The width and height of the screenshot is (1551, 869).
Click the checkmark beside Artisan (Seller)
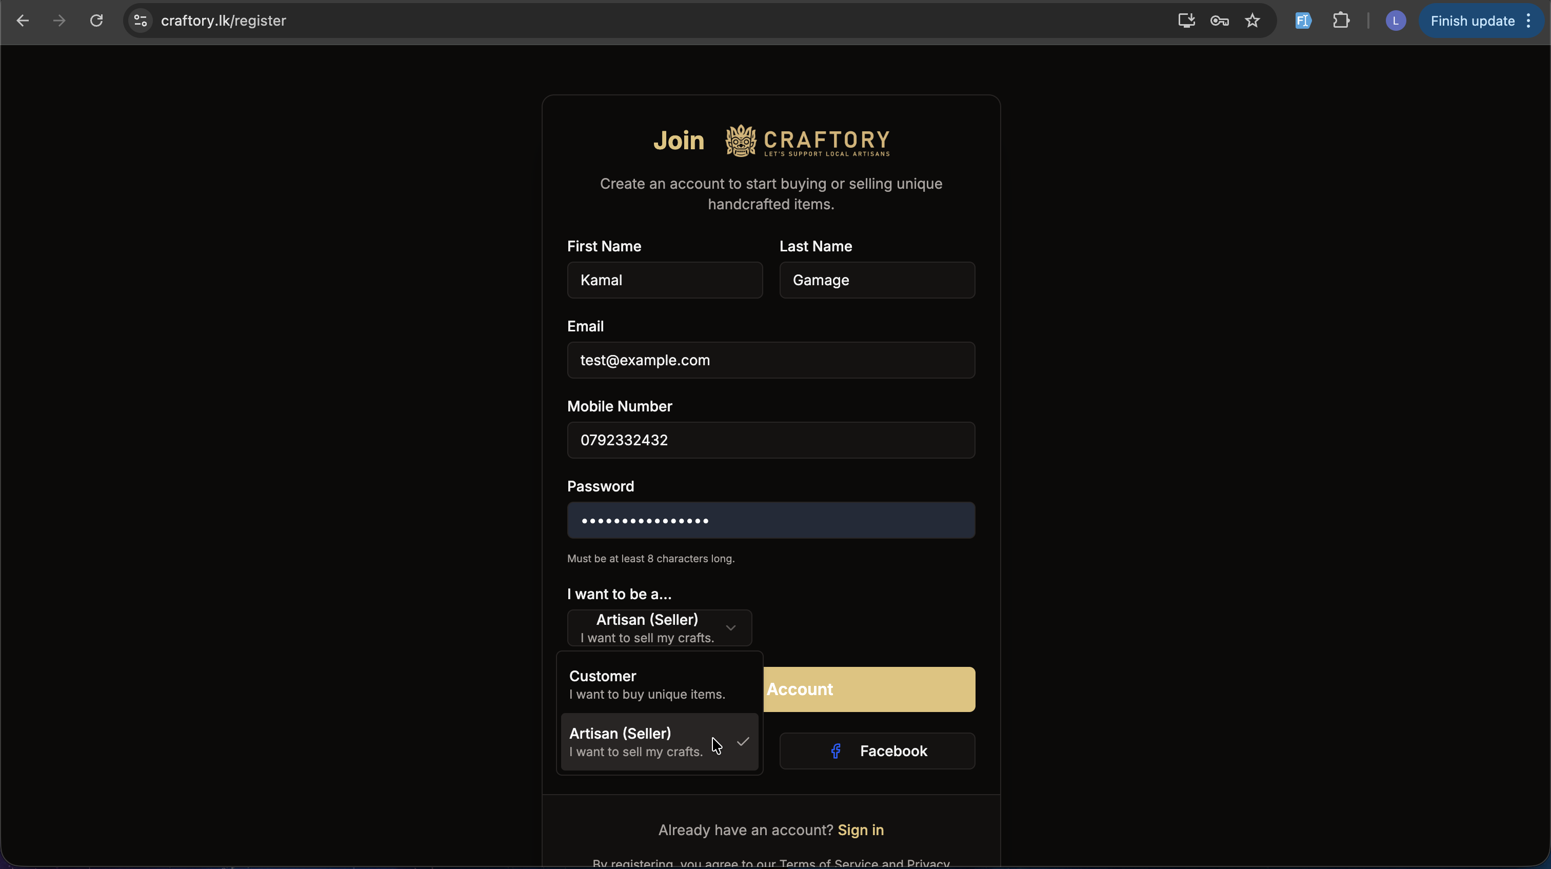tap(743, 741)
